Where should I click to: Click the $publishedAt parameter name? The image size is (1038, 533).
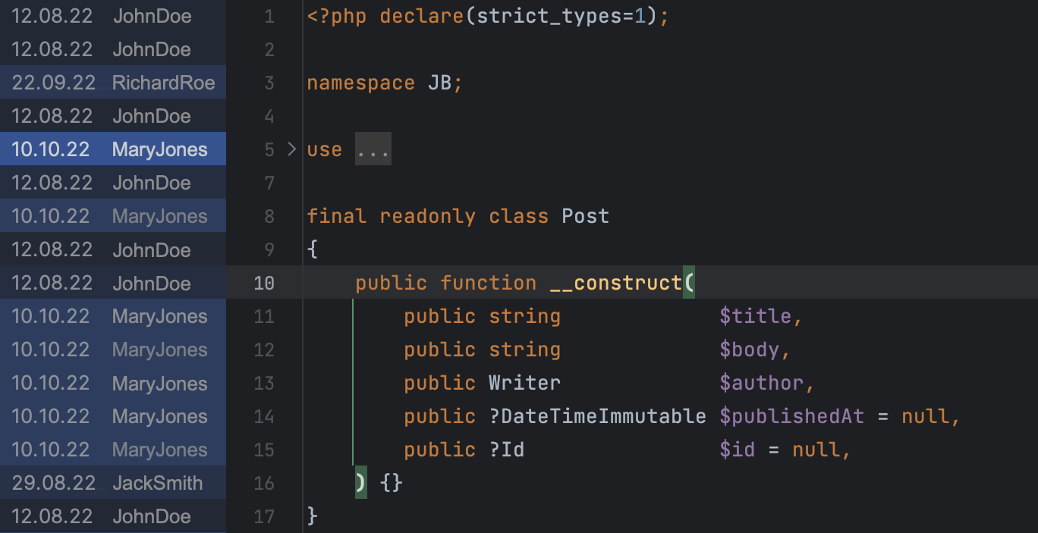pos(792,415)
